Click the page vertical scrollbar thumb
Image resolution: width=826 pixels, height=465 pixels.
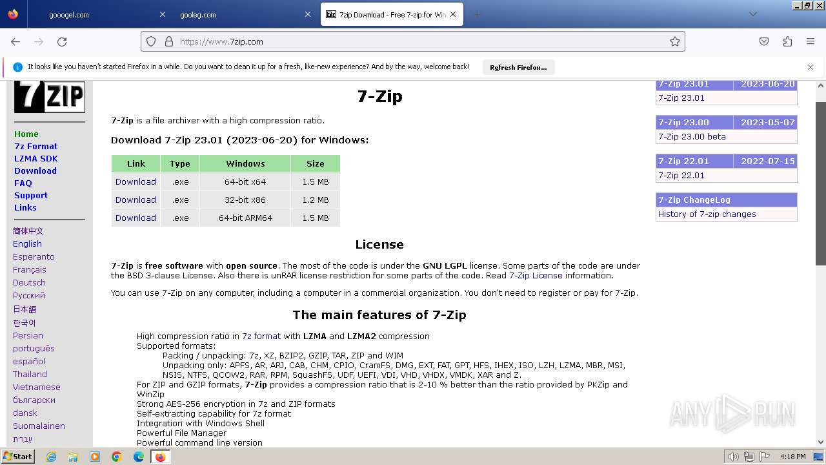(x=821, y=183)
